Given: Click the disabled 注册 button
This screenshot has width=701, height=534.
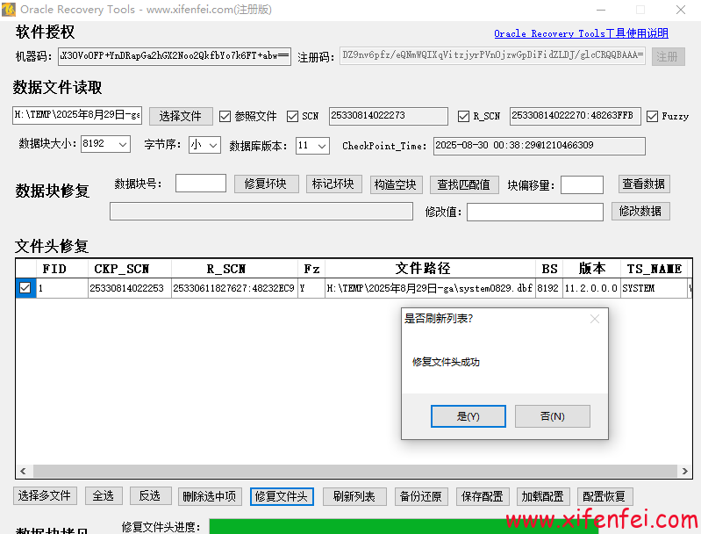Looking at the screenshot, I should point(668,56).
